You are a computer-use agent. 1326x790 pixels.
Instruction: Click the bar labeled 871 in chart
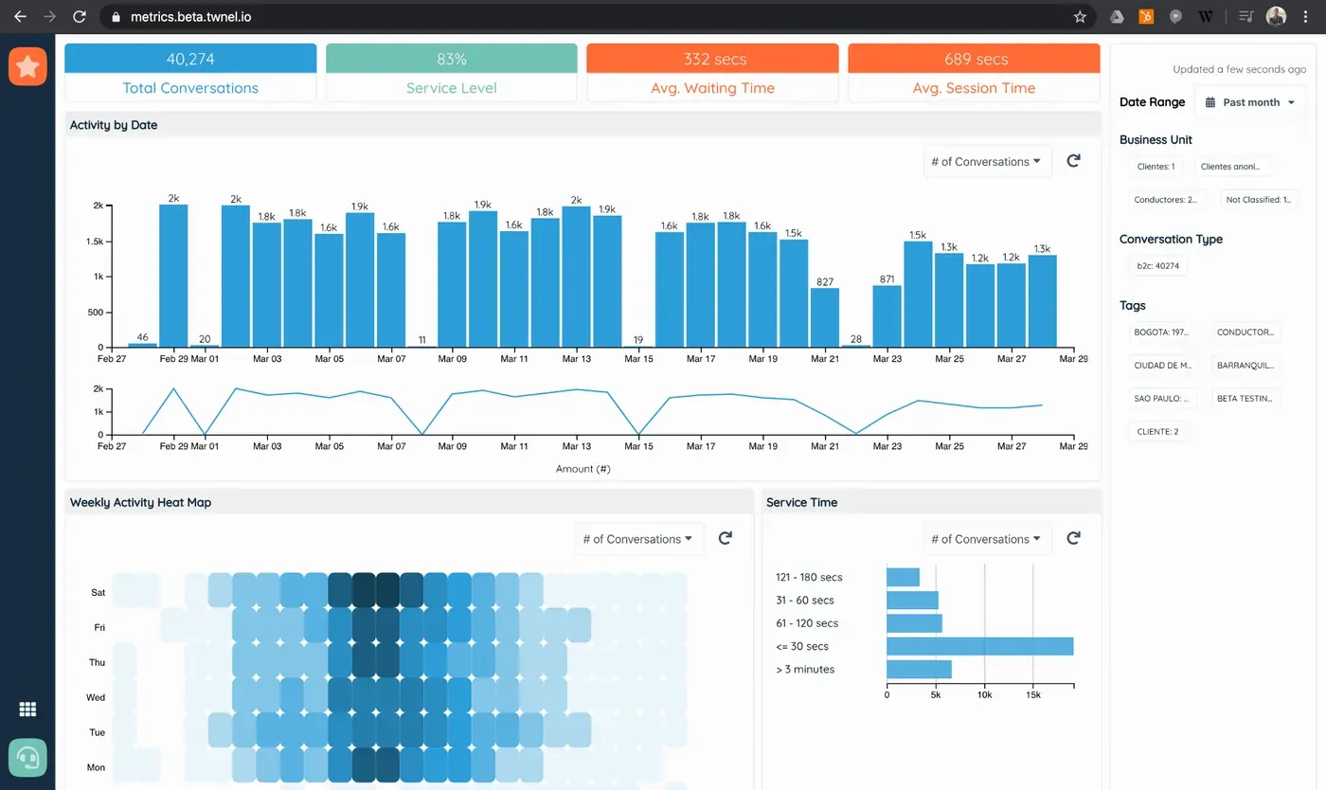[x=887, y=316]
